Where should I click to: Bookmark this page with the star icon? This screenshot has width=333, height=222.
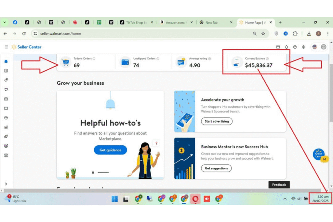(x=263, y=33)
